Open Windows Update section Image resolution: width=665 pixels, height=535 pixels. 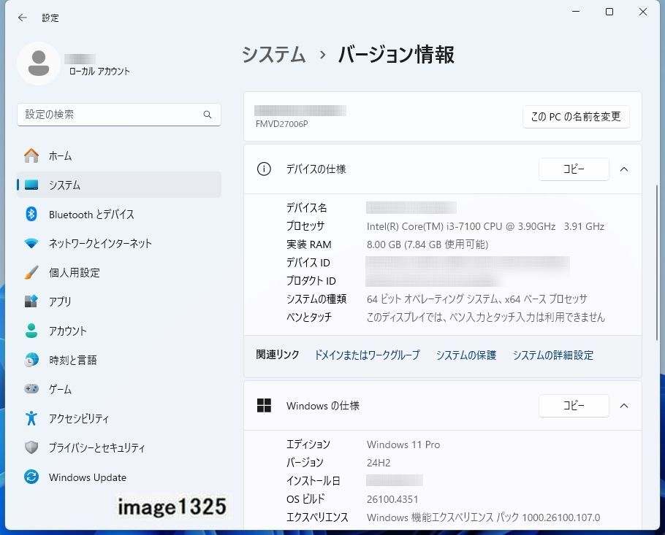pyautogui.click(x=118, y=477)
